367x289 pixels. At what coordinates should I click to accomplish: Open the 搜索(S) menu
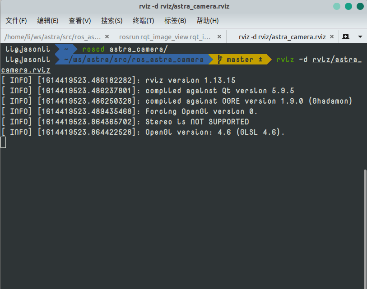[x=111, y=21]
